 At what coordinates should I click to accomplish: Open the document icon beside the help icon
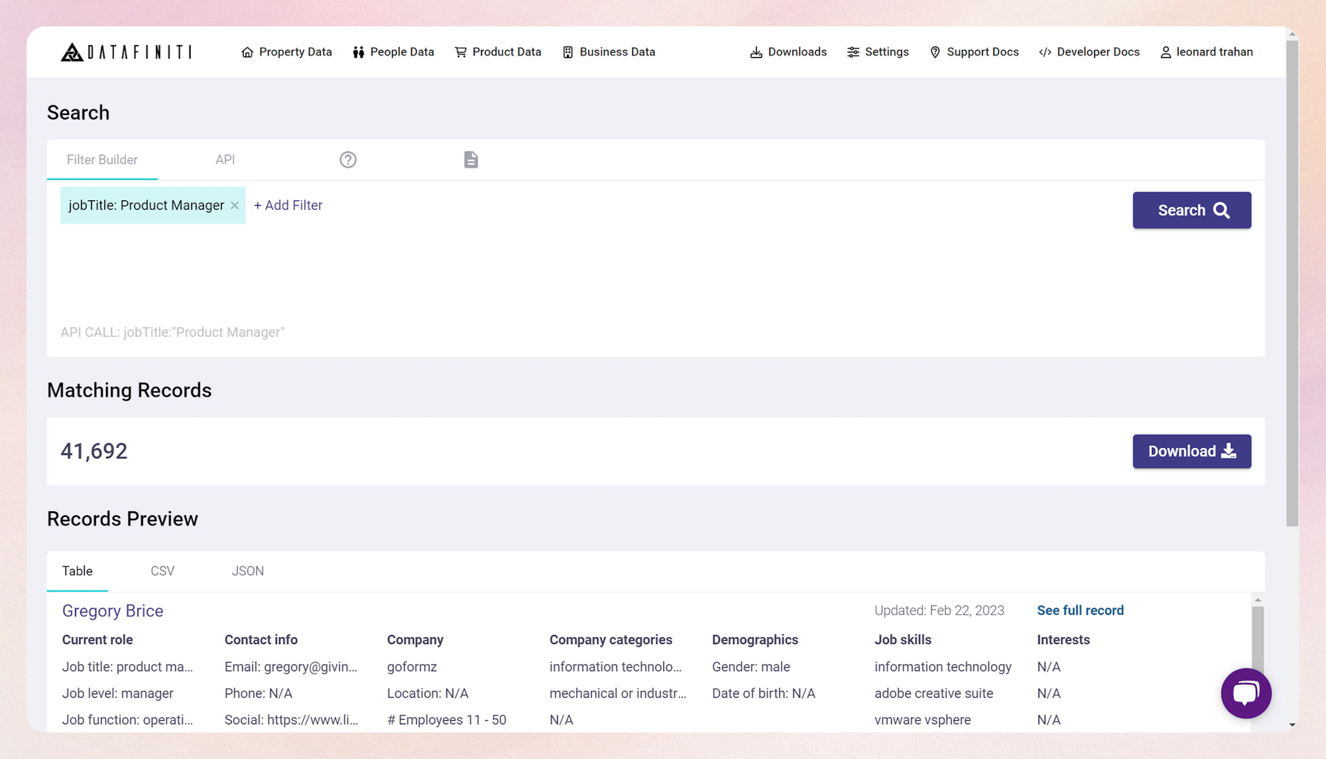coord(471,160)
